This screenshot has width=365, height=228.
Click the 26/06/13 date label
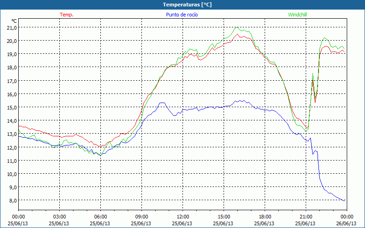pos(346,223)
